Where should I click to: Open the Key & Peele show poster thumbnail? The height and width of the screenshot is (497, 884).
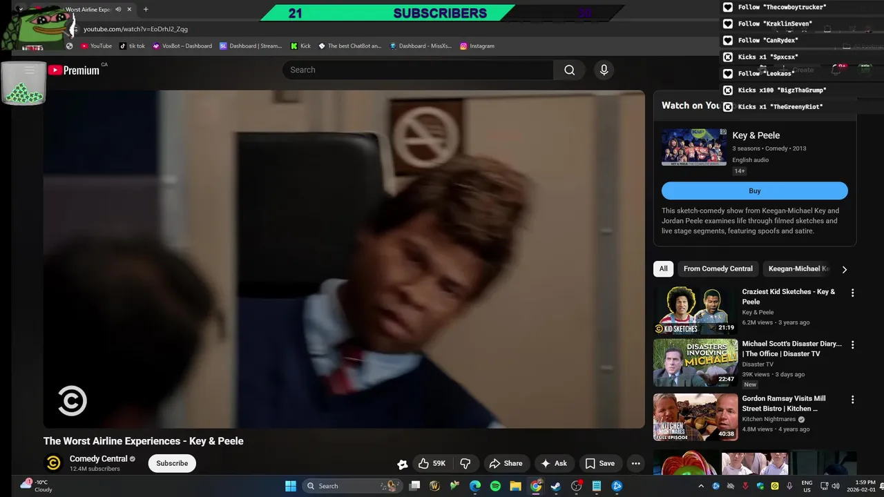coord(694,147)
